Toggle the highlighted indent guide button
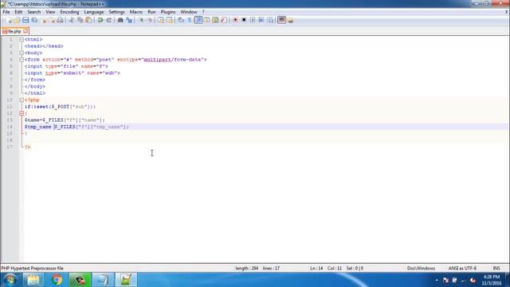Viewport: 510px width, 287px height. pyautogui.click(x=198, y=20)
